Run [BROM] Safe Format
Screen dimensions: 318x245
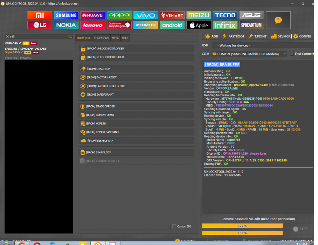(137, 94)
